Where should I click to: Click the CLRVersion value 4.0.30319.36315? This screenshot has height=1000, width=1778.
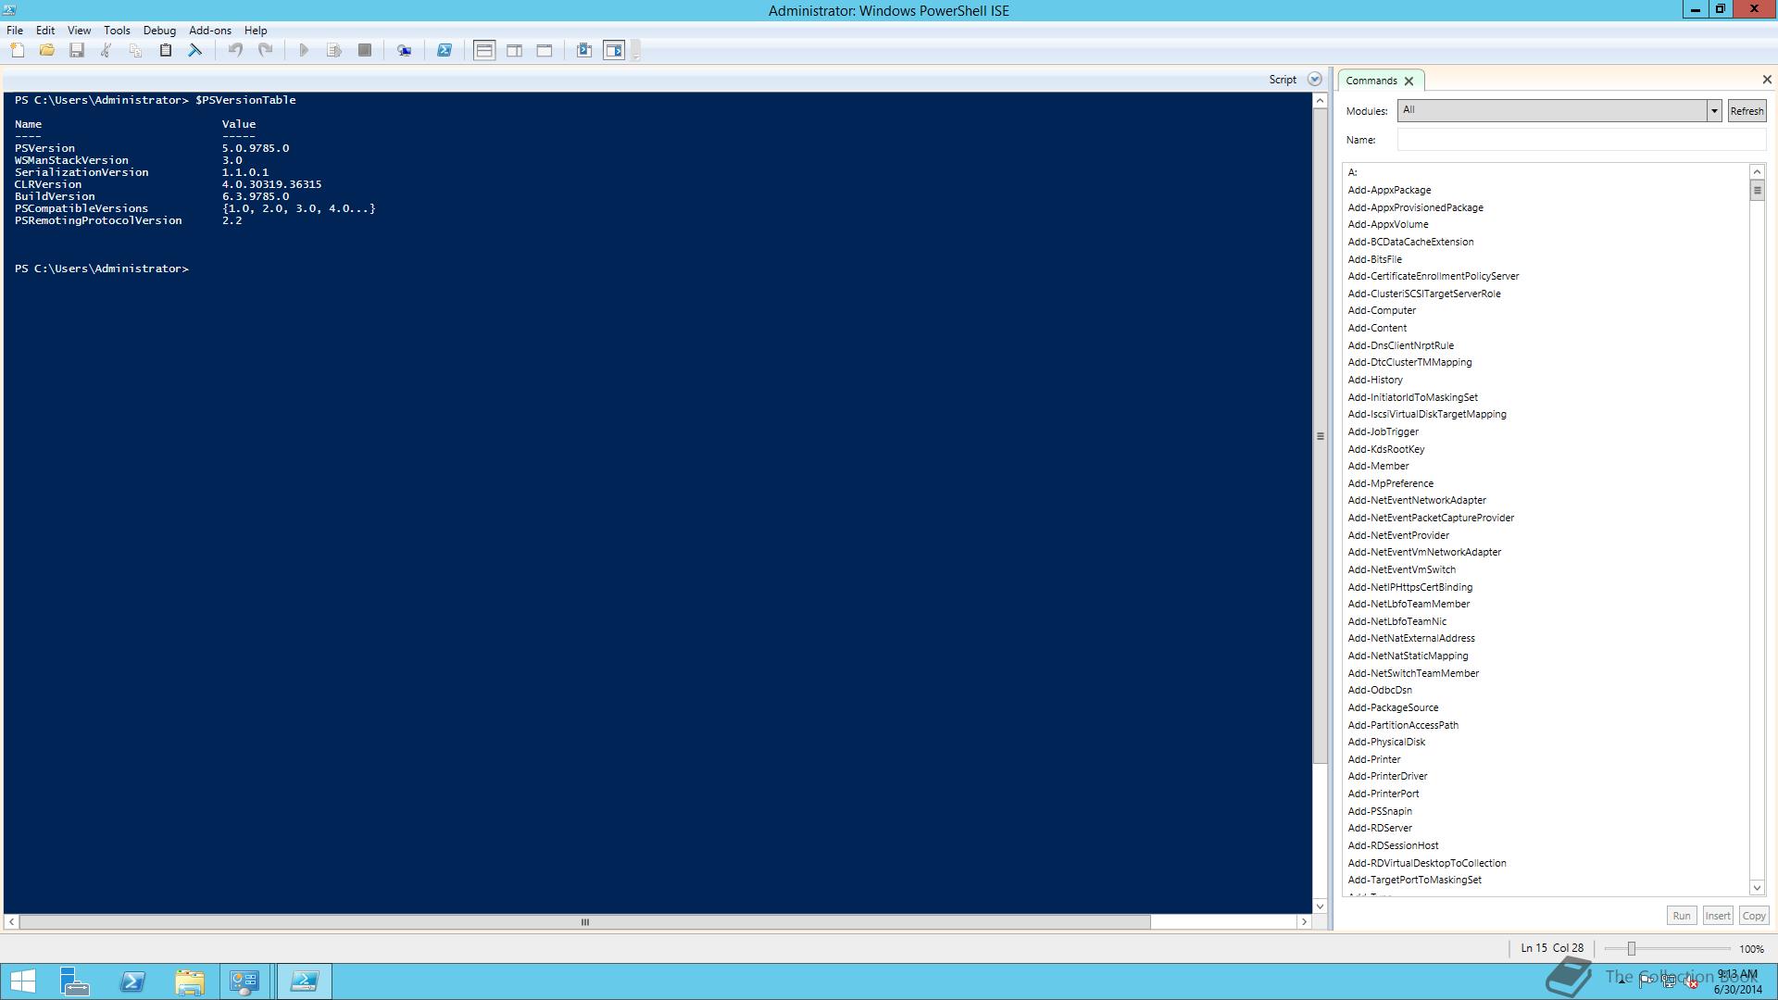coord(271,184)
